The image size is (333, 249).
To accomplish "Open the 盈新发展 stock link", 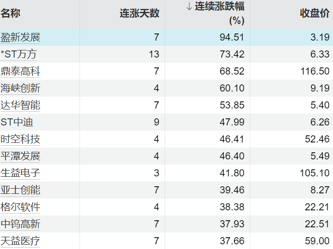I will (x=20, y=38).
